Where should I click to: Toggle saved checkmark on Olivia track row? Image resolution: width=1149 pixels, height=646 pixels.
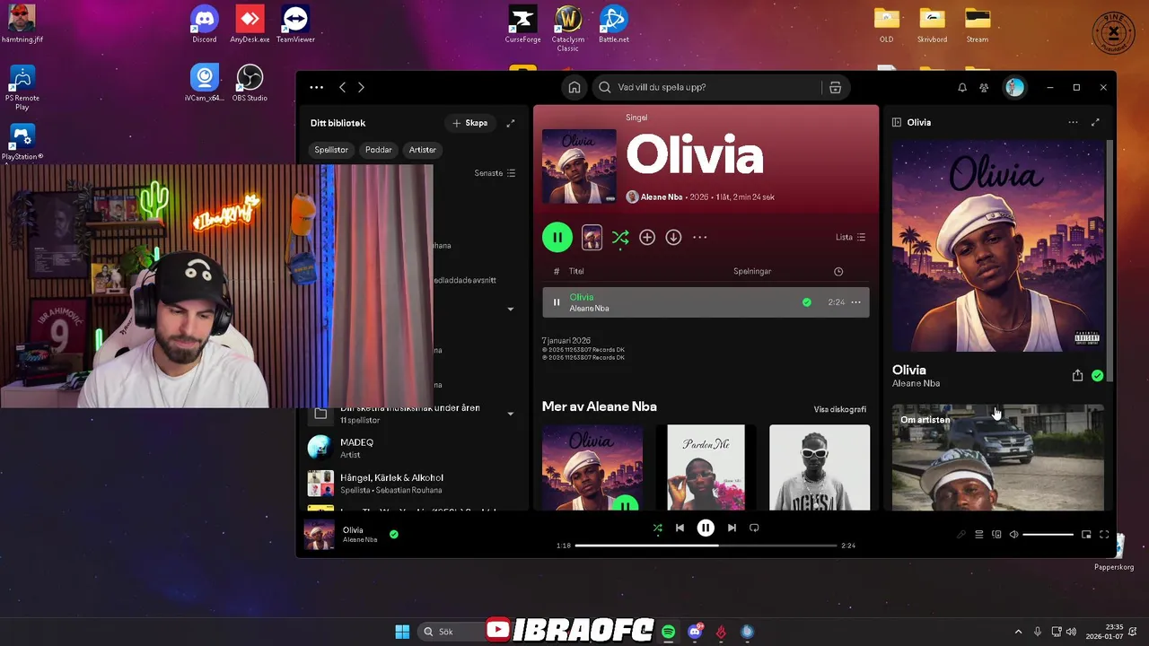[807, 302]
